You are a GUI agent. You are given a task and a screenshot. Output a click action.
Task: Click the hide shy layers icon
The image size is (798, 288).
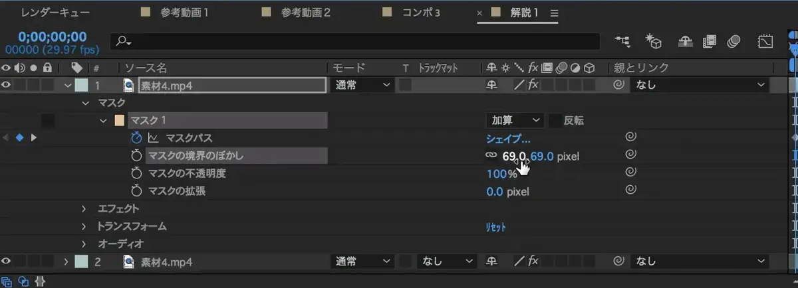[685, 42]
